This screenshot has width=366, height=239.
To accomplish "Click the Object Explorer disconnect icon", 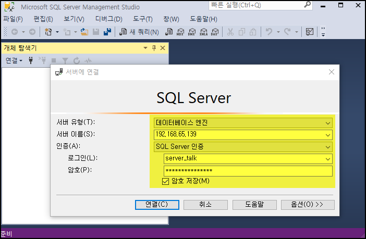I will [x=42, y=60].
